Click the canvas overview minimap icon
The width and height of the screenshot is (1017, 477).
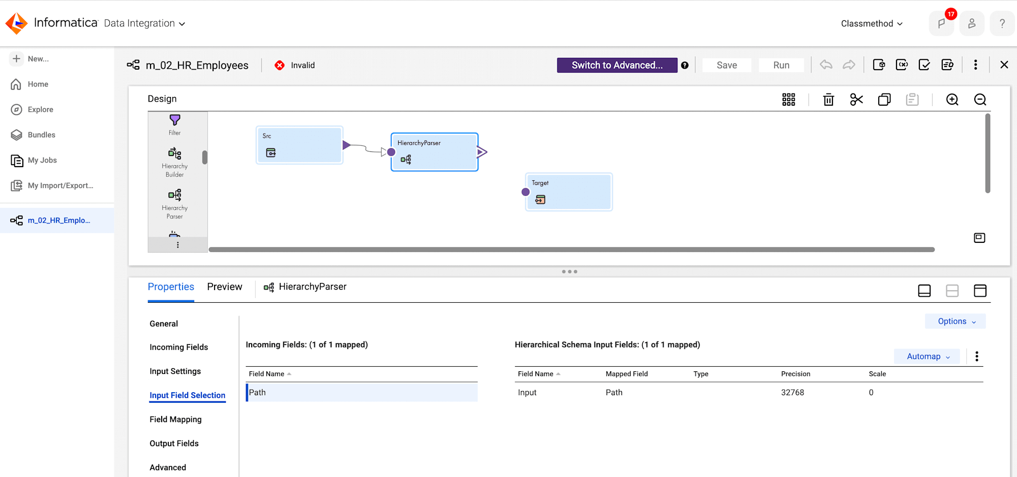click(x=979, y=238)
